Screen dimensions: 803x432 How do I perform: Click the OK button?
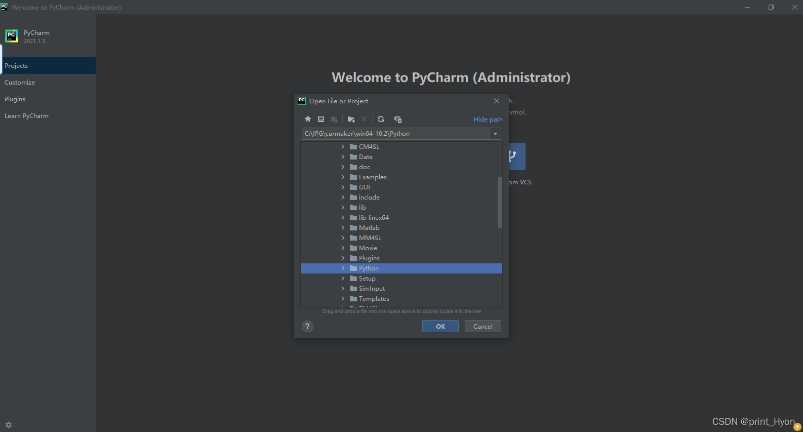click(x=440, y=326)
